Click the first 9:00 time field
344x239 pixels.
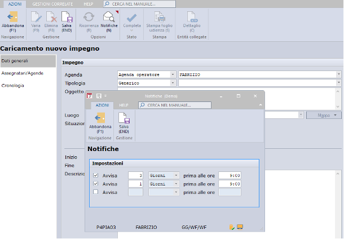pos(230,175)
